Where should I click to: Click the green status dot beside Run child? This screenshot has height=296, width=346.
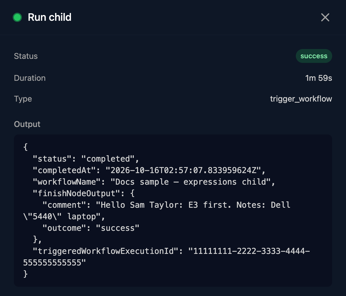coord(17,17)
